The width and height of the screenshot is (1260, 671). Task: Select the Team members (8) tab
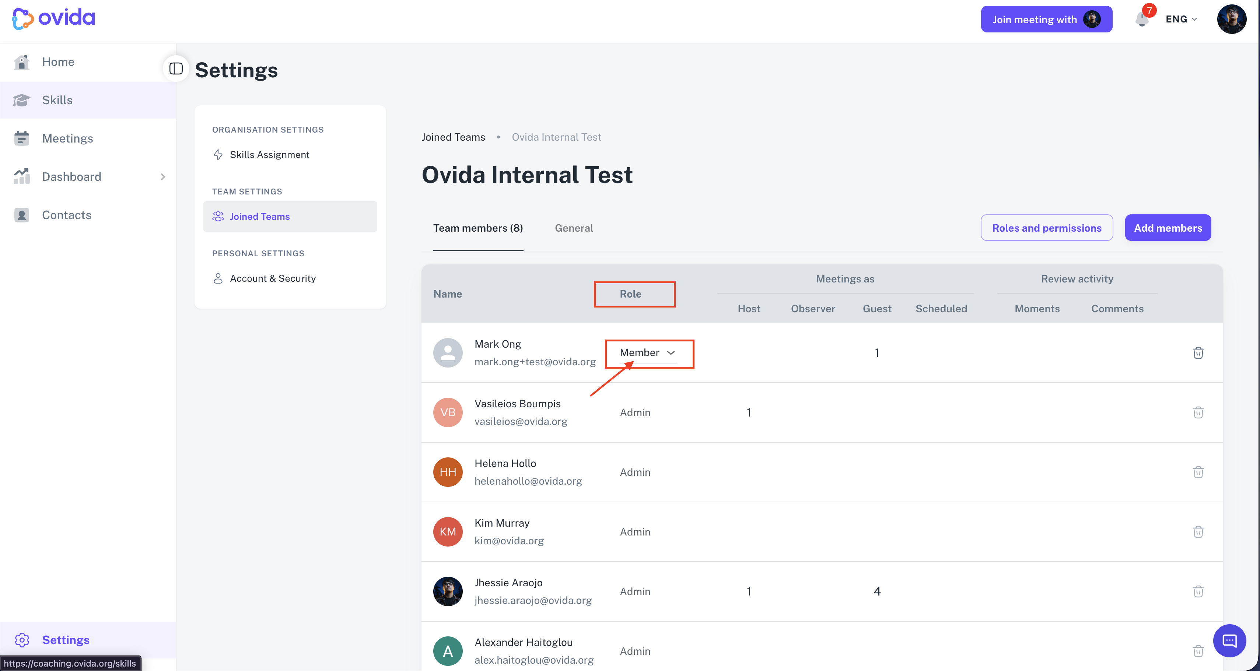pyautogui.click(x=478, y=228)
